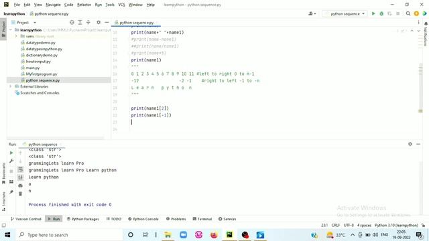Open datatypedemo.py file
This screenshot has width=429, height=241.
40,43
